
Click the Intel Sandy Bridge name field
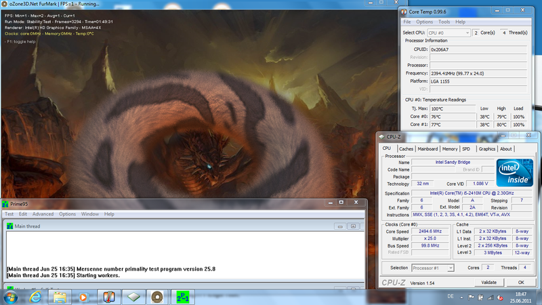point(453,162)
